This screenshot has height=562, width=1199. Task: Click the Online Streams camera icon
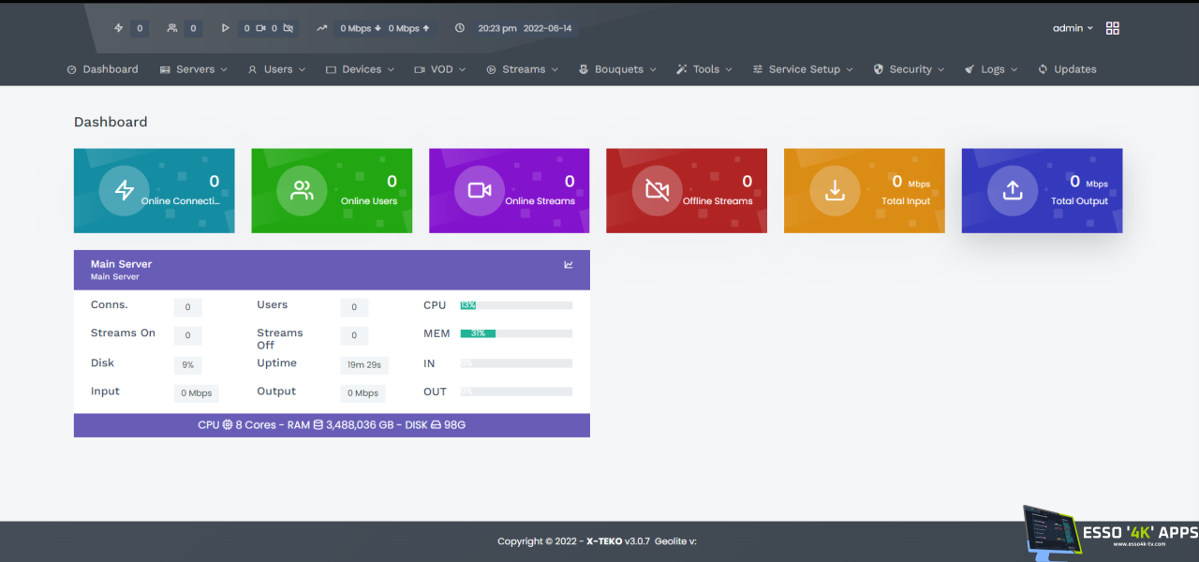[480, 190]
